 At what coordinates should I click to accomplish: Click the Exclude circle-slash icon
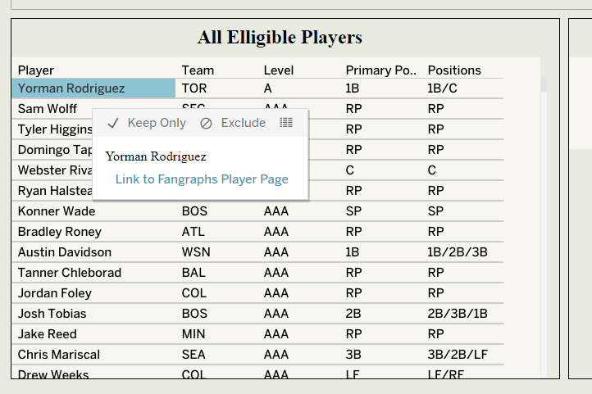[x=206, y=123]
